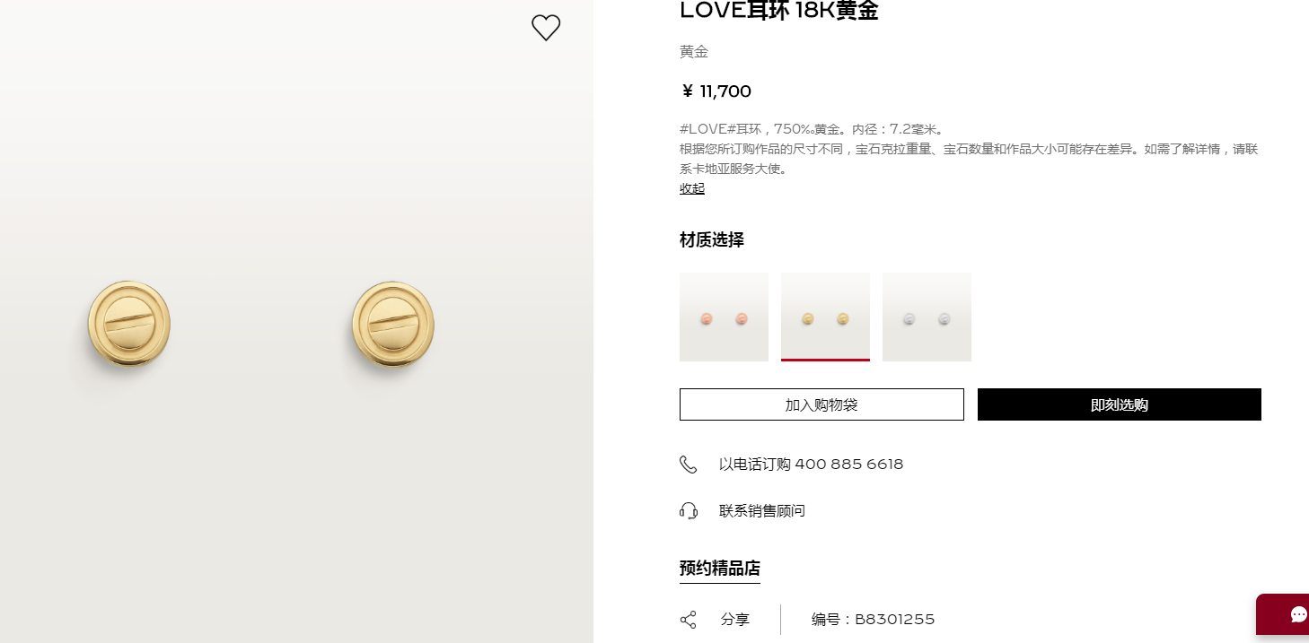Click the headset icon for sales advisor
The image size is (1309, 643).
point(689,511)
